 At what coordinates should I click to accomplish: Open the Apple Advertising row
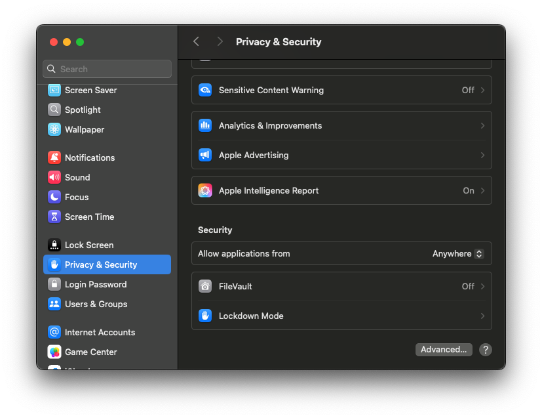click(x=341, y=155)
